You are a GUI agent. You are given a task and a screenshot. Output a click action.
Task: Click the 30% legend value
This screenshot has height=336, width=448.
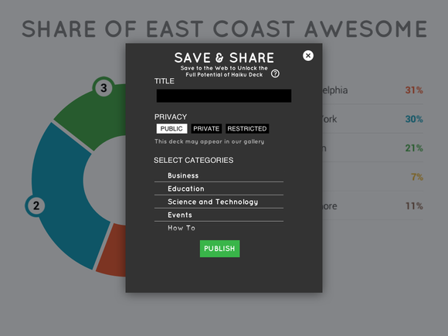tap(414, 119)
